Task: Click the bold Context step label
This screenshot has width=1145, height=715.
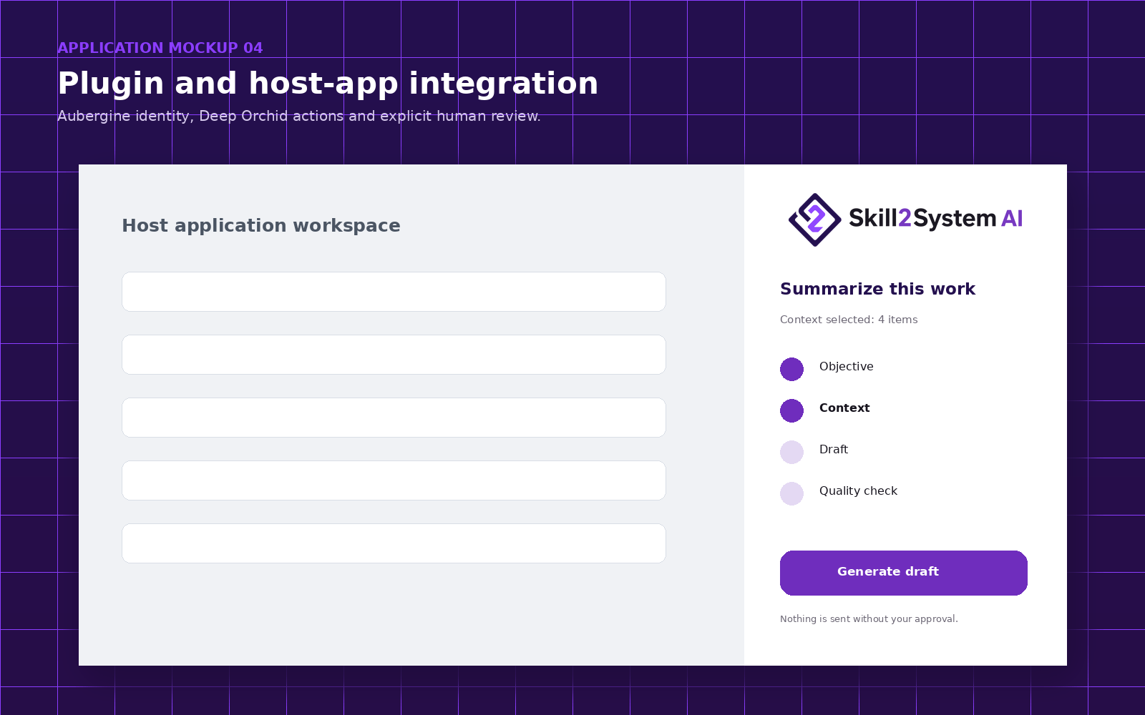Action: tap(844, 408)
